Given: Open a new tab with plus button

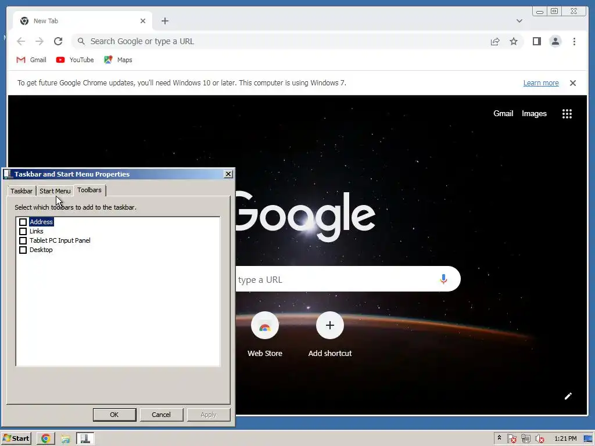Looking at the screenshot, I should coord(164,21).
